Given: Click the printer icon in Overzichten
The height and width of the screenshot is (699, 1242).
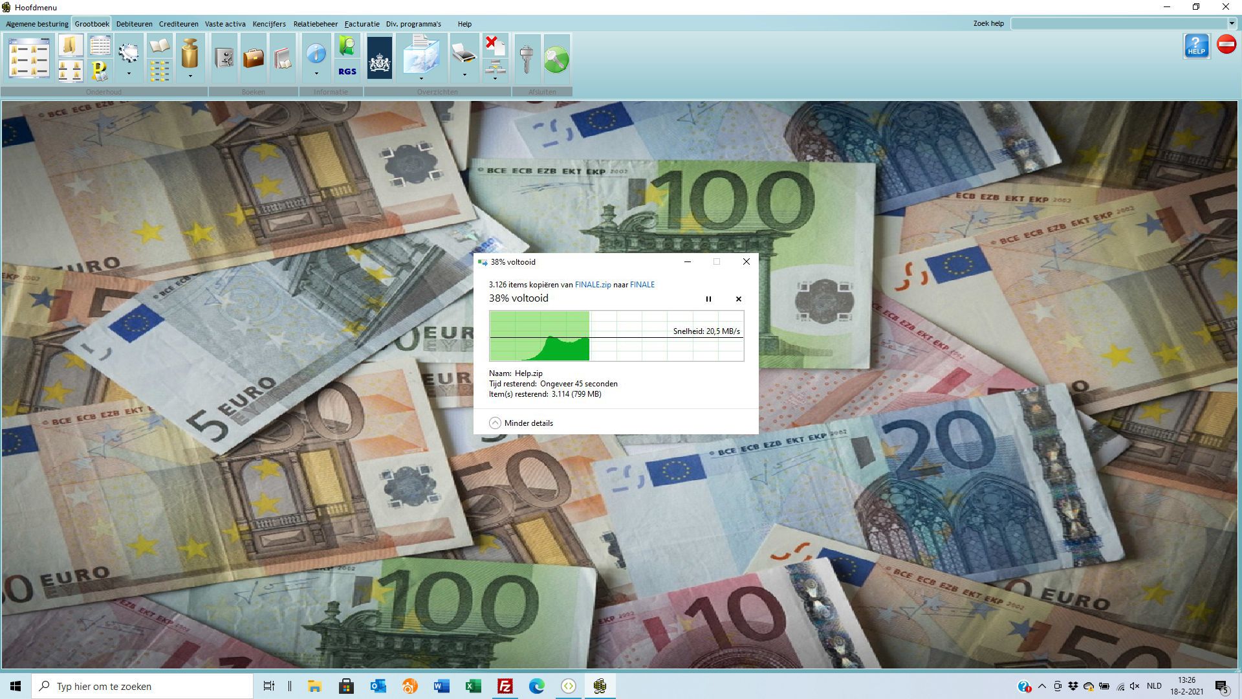Looking at the screenshot, I should tap(464, 53).
